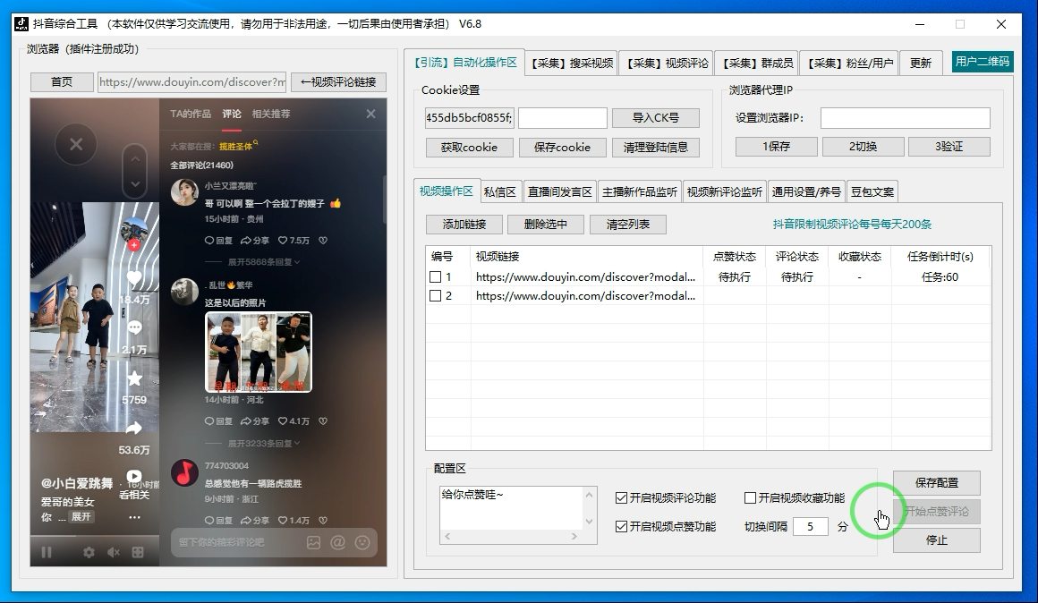This screenshot has height=603, width=1038.
Task: Click the comment text scroll-right arrow
Action: pyautogui.click(x=574, y=536)
